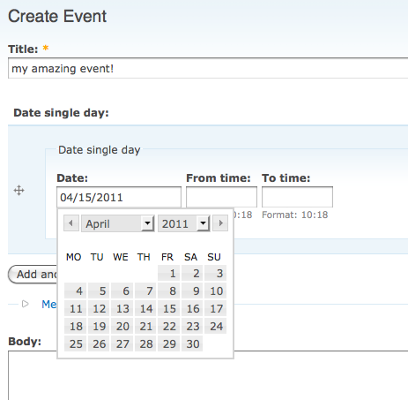
Task: Focus the Body text area
Action: pos(208,375)
